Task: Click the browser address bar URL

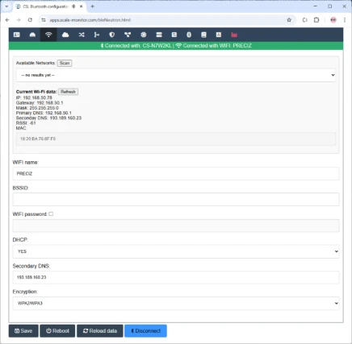Action: (x=90, y=20)
